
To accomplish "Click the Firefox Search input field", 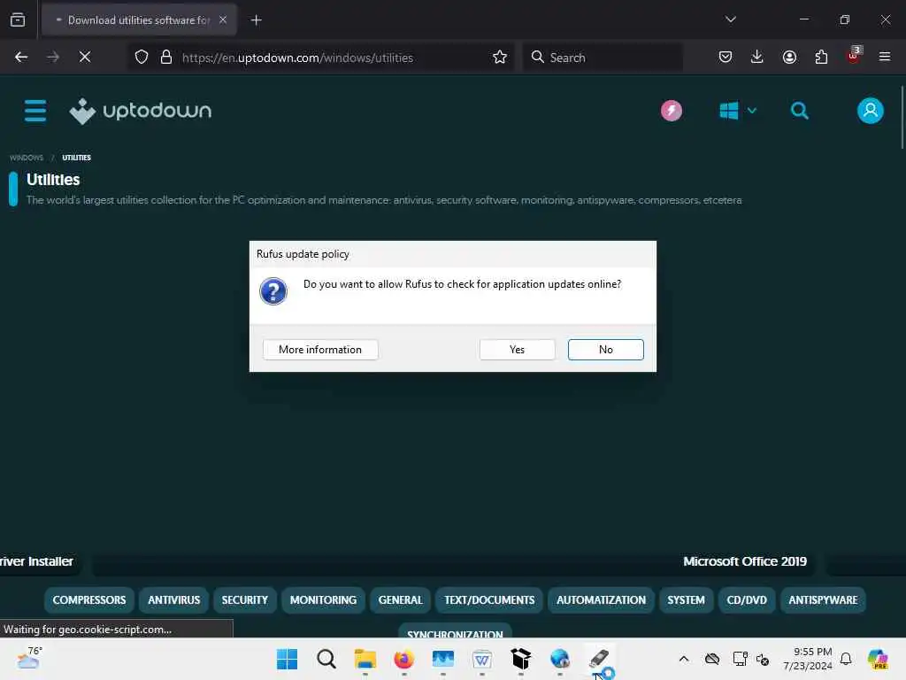I will pos(603,58).
